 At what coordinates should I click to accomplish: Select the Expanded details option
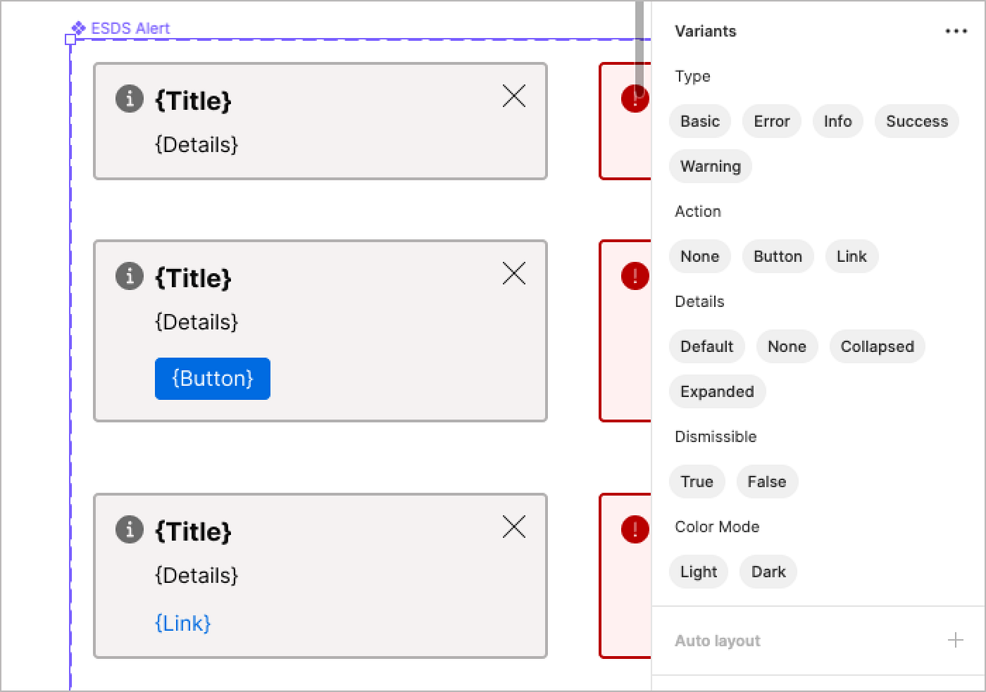click(x=717, y=391)
